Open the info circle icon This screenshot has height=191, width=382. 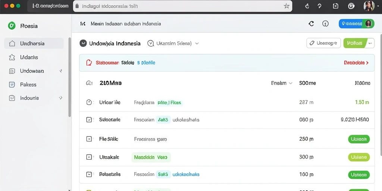click(x=325, y=24)
